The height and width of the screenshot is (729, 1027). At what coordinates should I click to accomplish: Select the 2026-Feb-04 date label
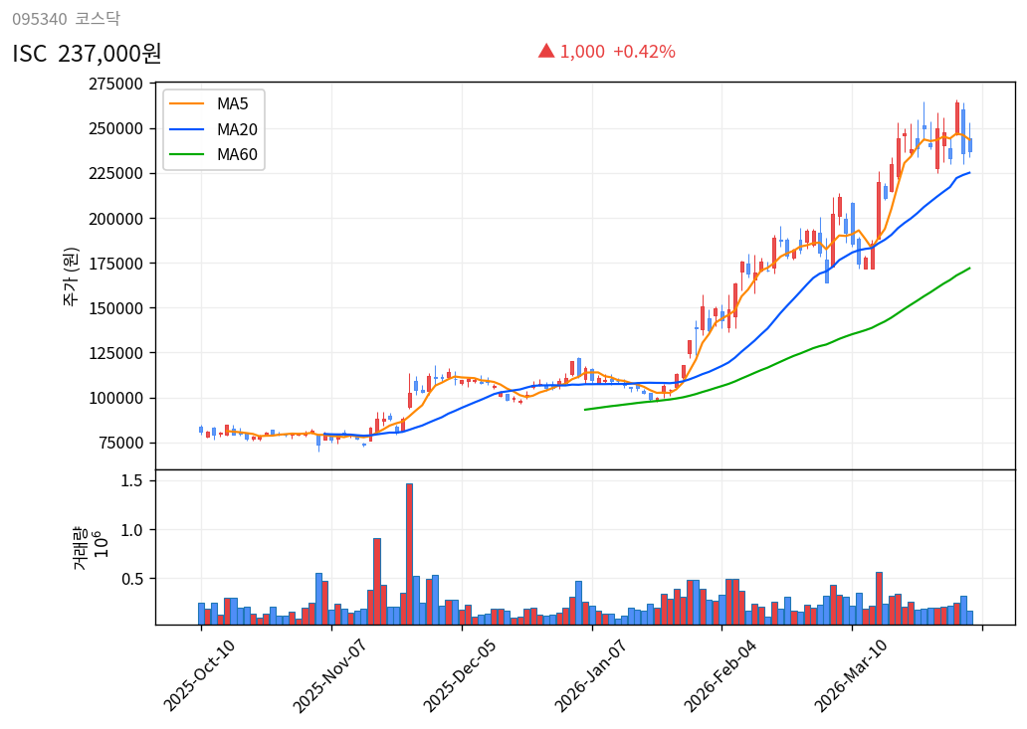[x=721, y=675]
